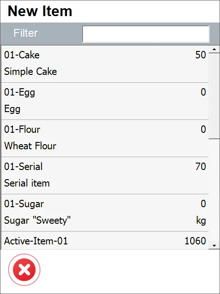Click quantity 70 on the Serial row

201,166
